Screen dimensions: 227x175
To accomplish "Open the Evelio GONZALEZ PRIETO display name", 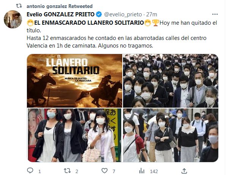I will (x=60, y=14).
